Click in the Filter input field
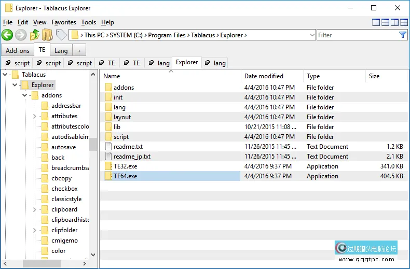This screenshot has width=410, height=269. pyautogui.click(x=357, y=35)
